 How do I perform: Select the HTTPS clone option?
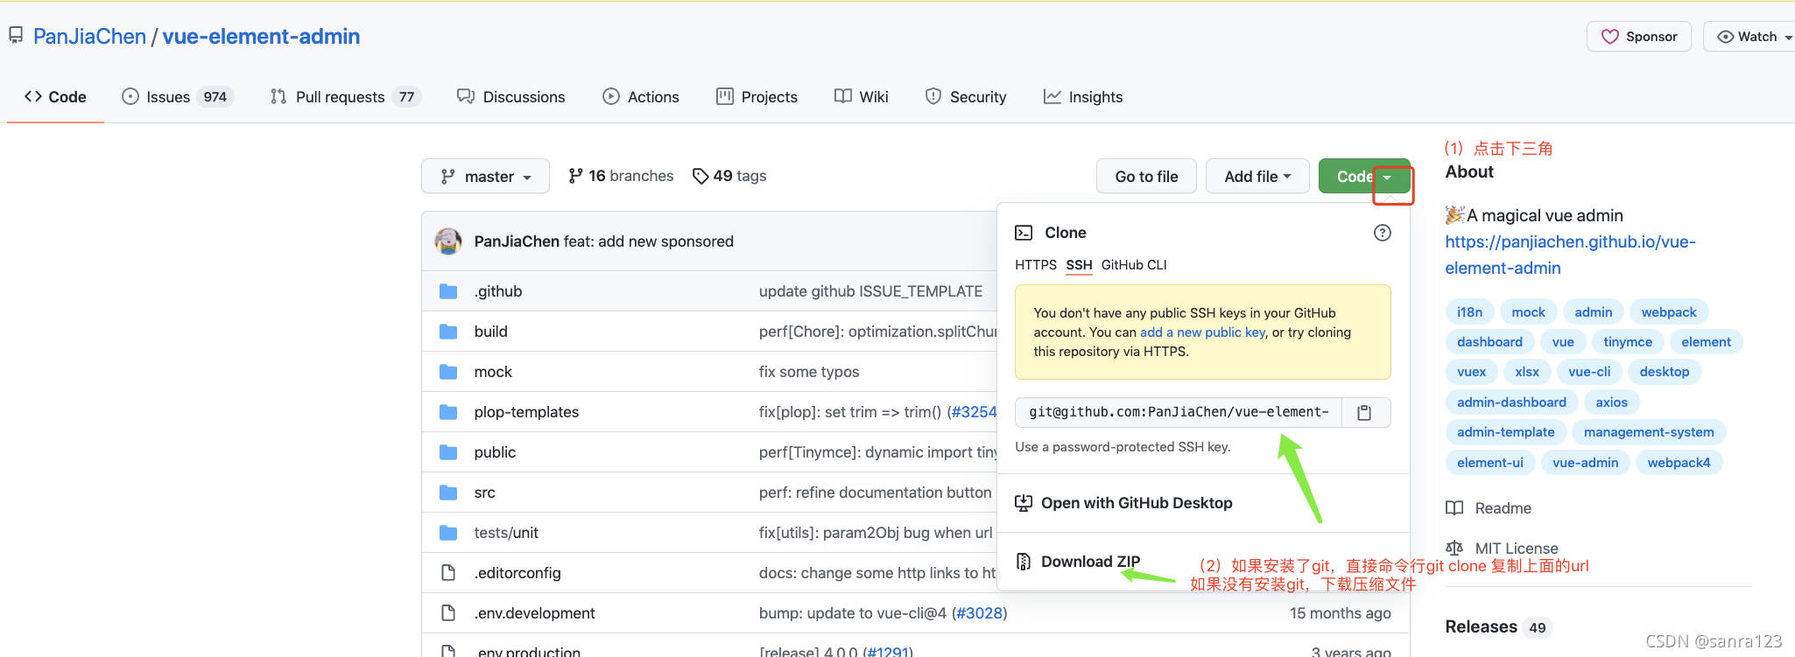point(1036,265)
